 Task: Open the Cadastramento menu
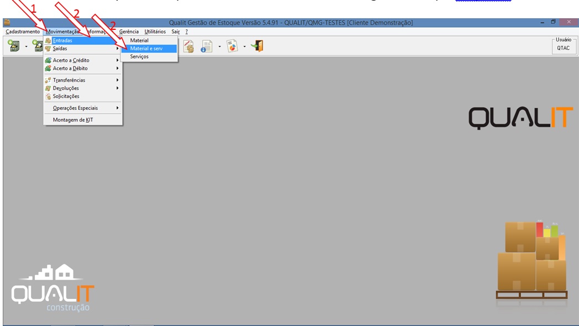pos(23,31)
